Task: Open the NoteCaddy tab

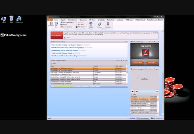Action: (x=101, y=20)
